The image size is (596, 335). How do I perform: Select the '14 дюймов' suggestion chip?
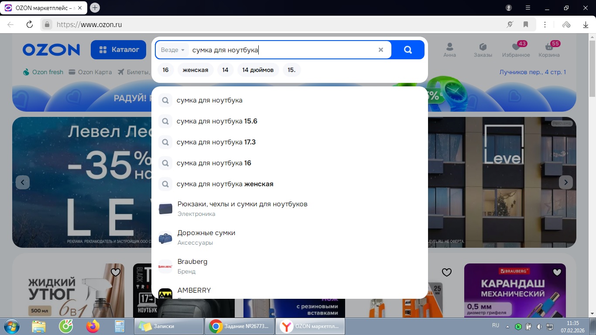pos(258,70)
